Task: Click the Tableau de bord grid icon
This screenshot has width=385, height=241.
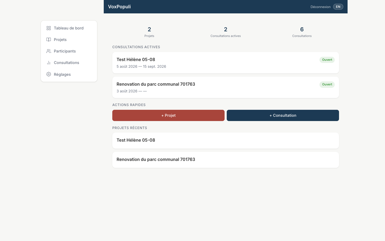Action: 49,28
